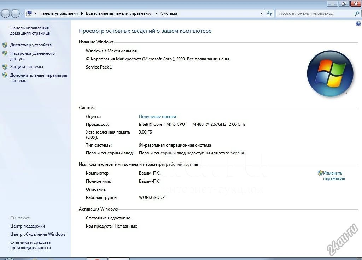Open the recent pages arrow beside Forward
362x260 pixels.
[22, 14]
